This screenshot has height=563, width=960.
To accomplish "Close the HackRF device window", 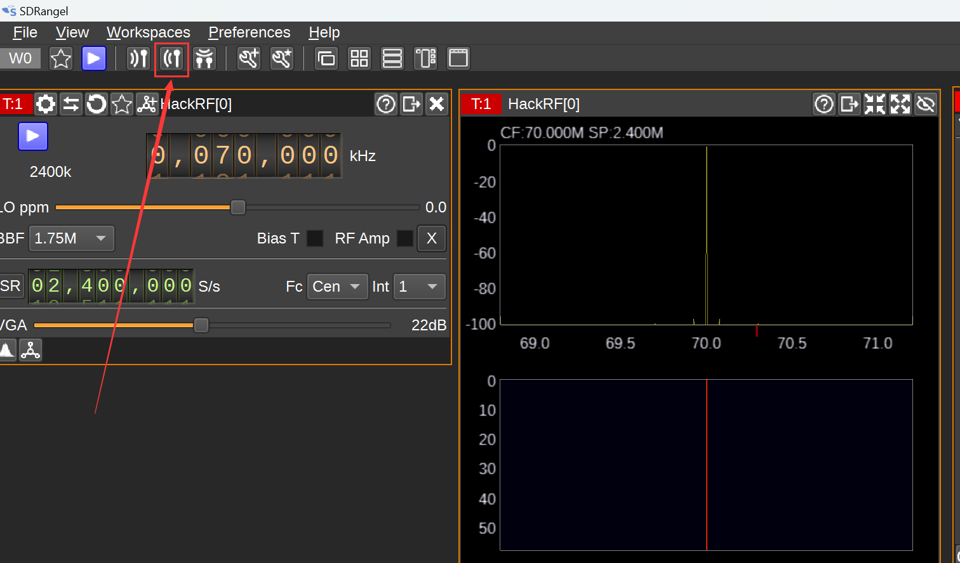I will (437, 104).
